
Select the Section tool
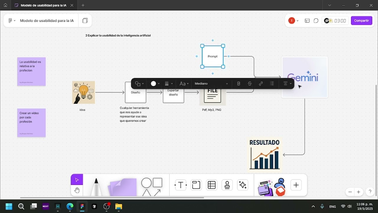click(196, 185)
